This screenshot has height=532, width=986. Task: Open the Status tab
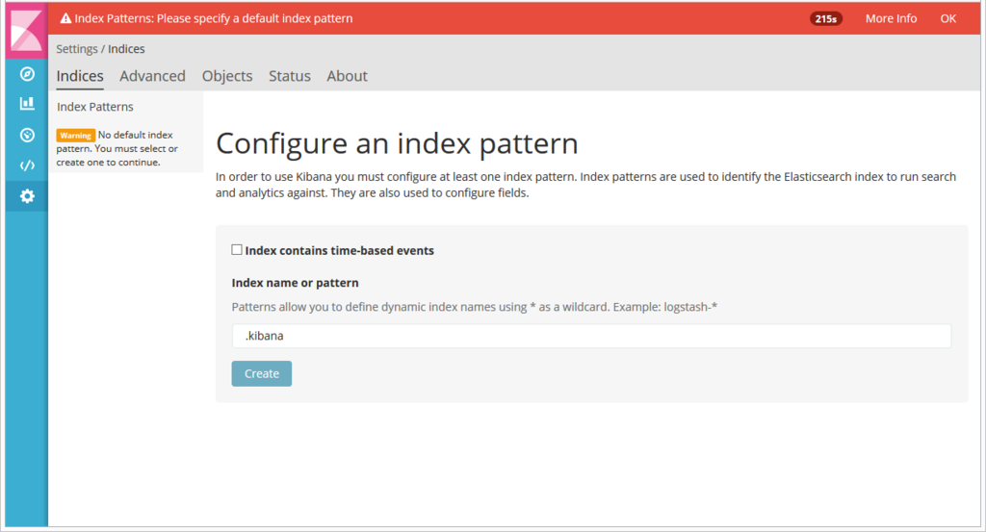click(x=289, y=76)
